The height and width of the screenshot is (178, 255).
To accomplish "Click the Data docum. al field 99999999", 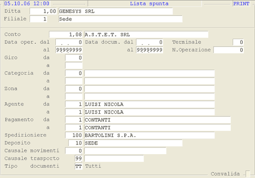I will 150,50.
